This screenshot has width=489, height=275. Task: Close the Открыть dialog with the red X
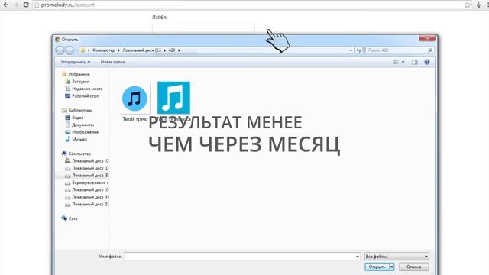point(427,38)
